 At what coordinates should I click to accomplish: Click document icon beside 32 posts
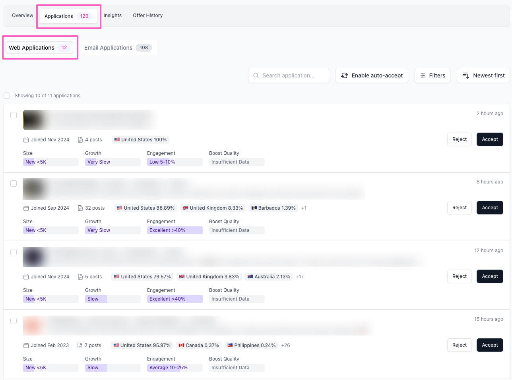(x=80, y=208)
